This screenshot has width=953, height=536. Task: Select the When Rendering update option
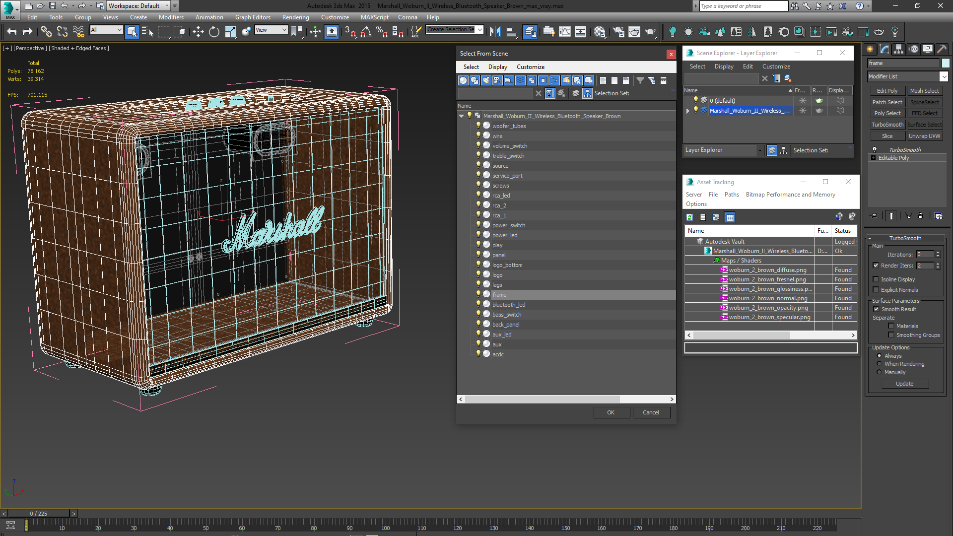(879, 364)
